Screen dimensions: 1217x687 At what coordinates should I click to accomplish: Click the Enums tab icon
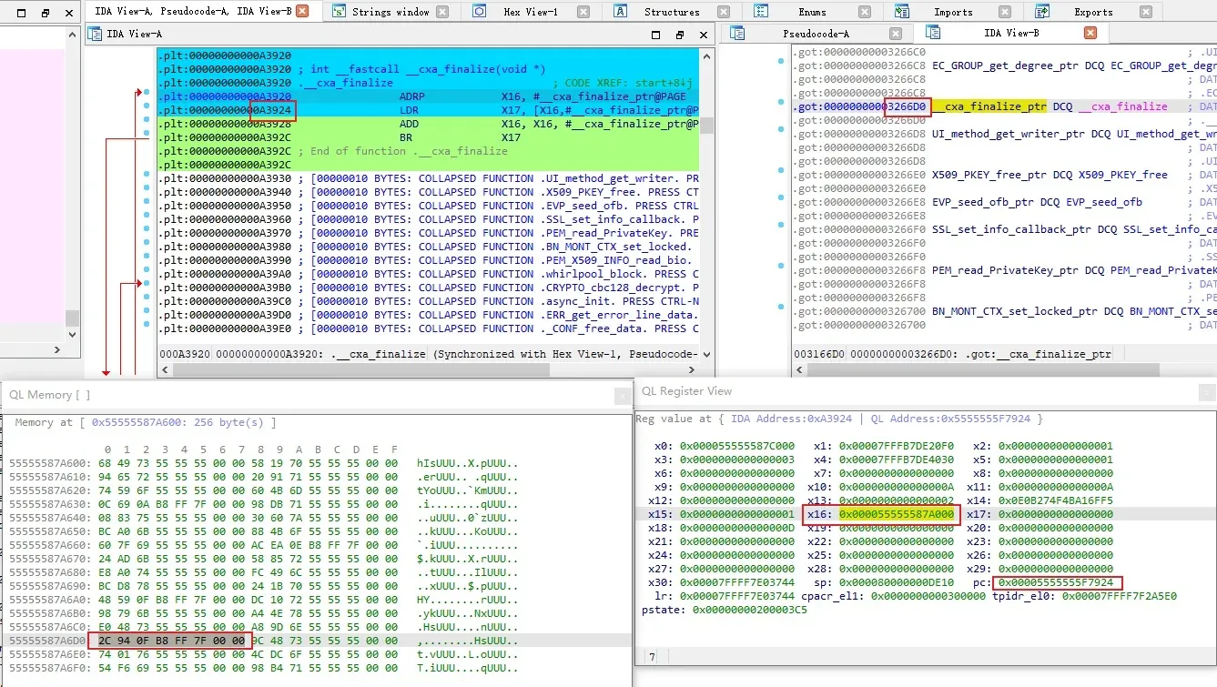tap(761, 12)
